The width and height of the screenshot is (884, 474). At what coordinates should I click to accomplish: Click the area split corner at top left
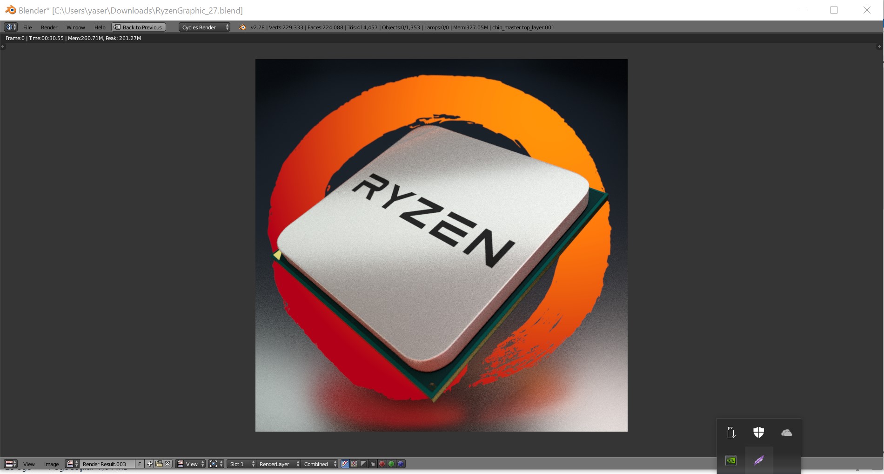coord(3,47)
